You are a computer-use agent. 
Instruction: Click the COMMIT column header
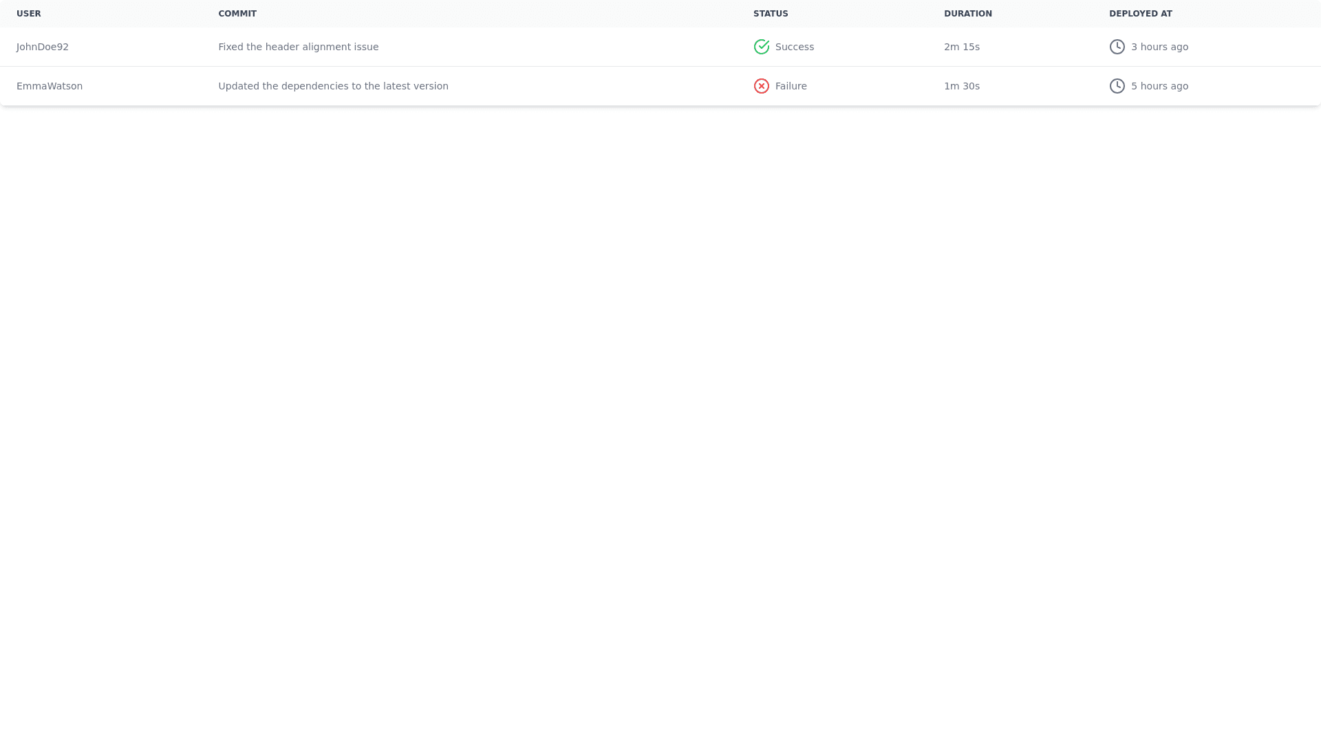[x=237, y=14]
